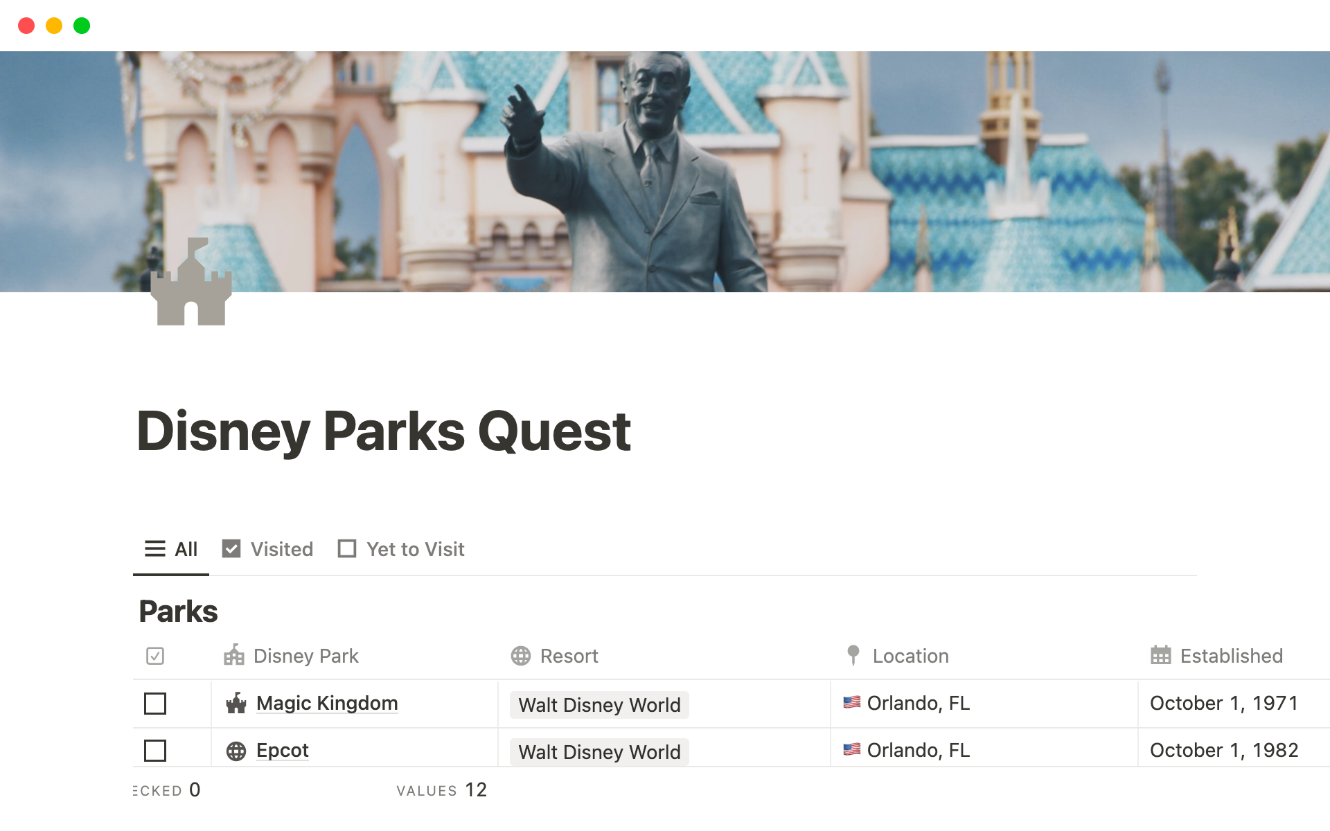Check the Epcot visited checkbox
1330x831 pixels.
[155, 751]
